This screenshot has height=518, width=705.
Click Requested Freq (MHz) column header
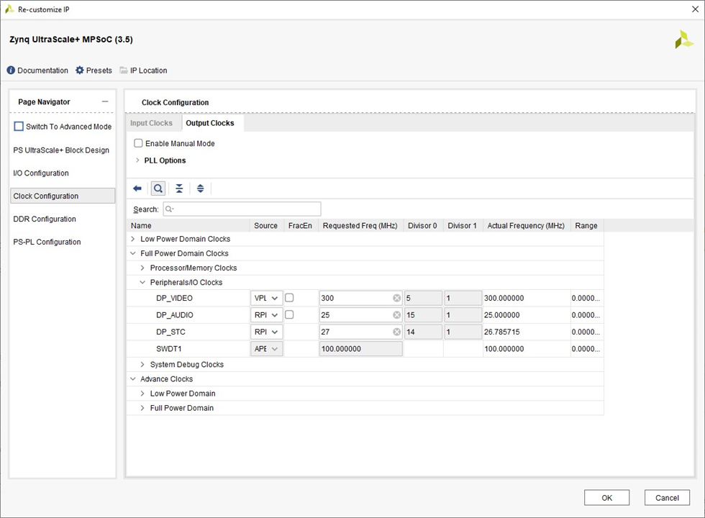point(360,225)
